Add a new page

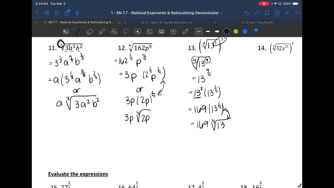[277, 13]
